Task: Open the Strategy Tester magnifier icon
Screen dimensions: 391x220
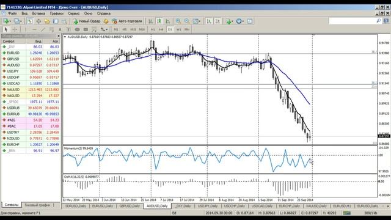Action: [64, 21]
